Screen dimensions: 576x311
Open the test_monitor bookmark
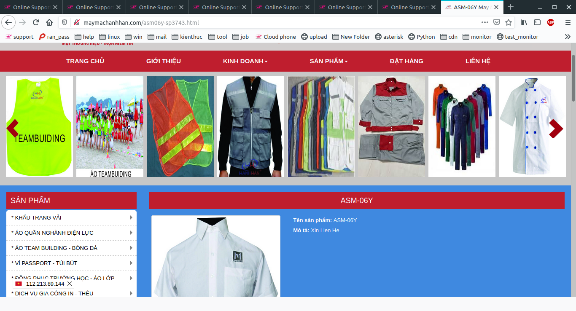tap(517, 37)
